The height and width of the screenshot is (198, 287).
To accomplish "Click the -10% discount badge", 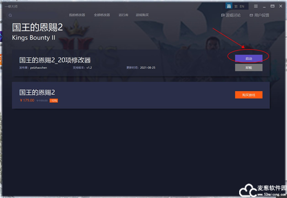I will click(54, 100).
